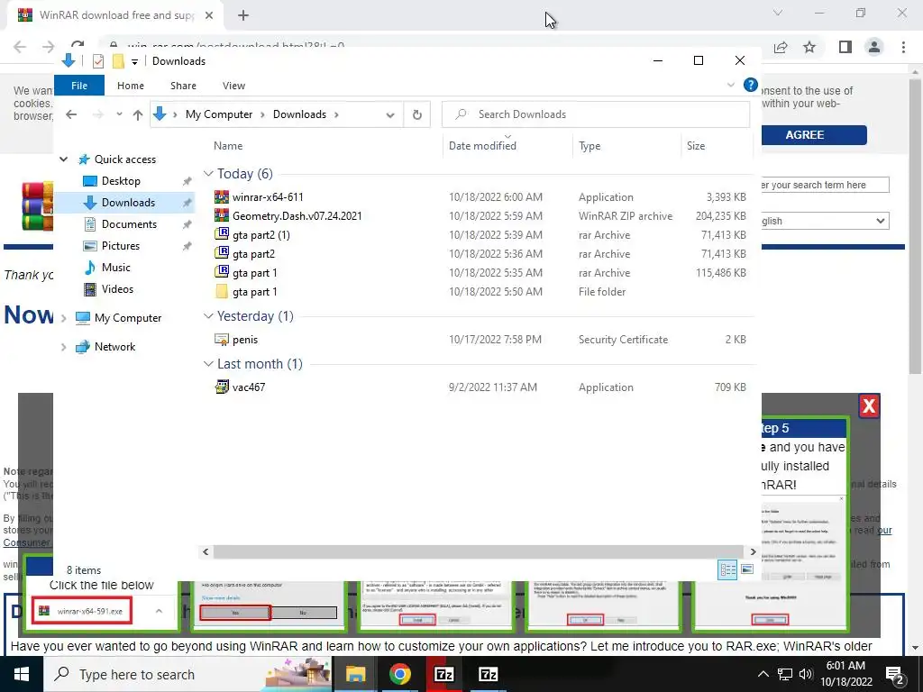The image size is (923, 692).
Task: Click the Search Downloads field
Action: pos(596,114)
